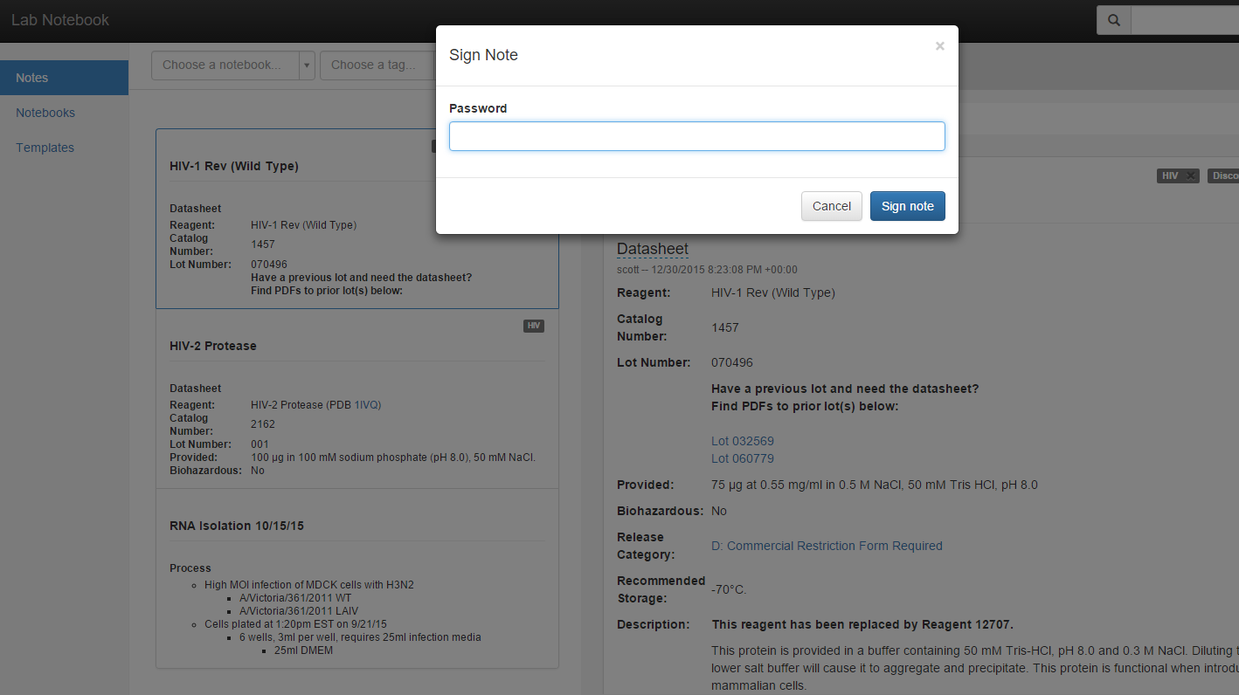Click the search magnifier icon
Screen dimensions: 1239x695
(1113, 20)
